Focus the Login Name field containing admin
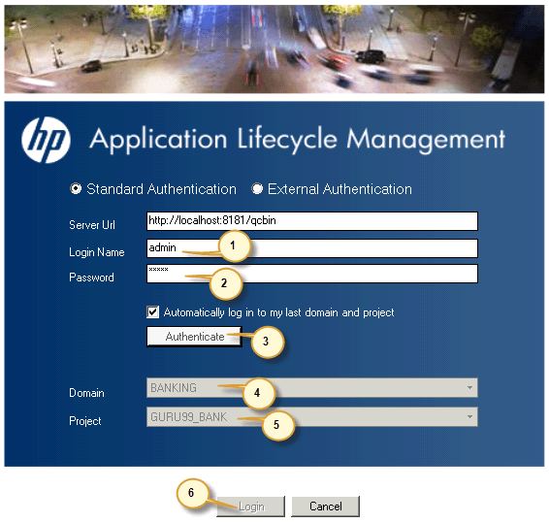 click(312, 248)
